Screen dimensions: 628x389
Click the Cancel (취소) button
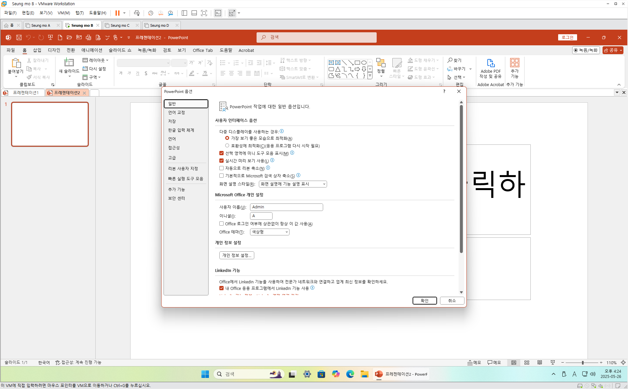click(451, 301)
